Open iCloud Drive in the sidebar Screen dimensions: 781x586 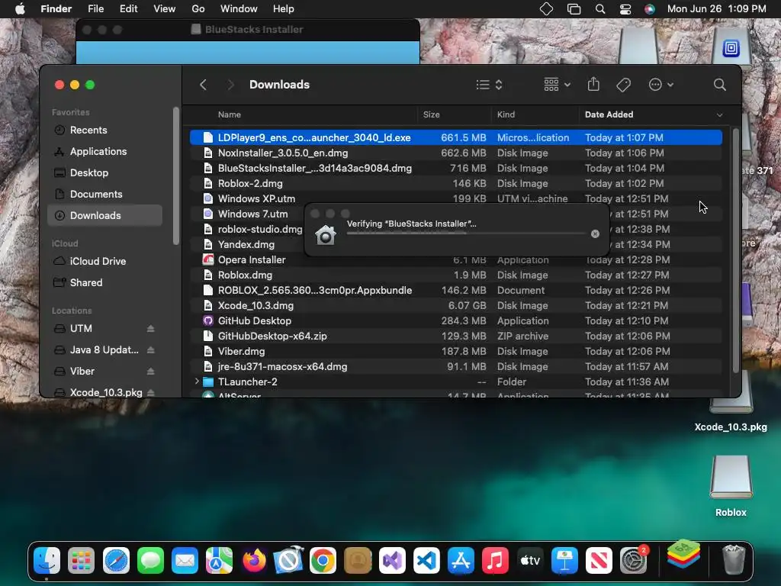coord(104,261)
